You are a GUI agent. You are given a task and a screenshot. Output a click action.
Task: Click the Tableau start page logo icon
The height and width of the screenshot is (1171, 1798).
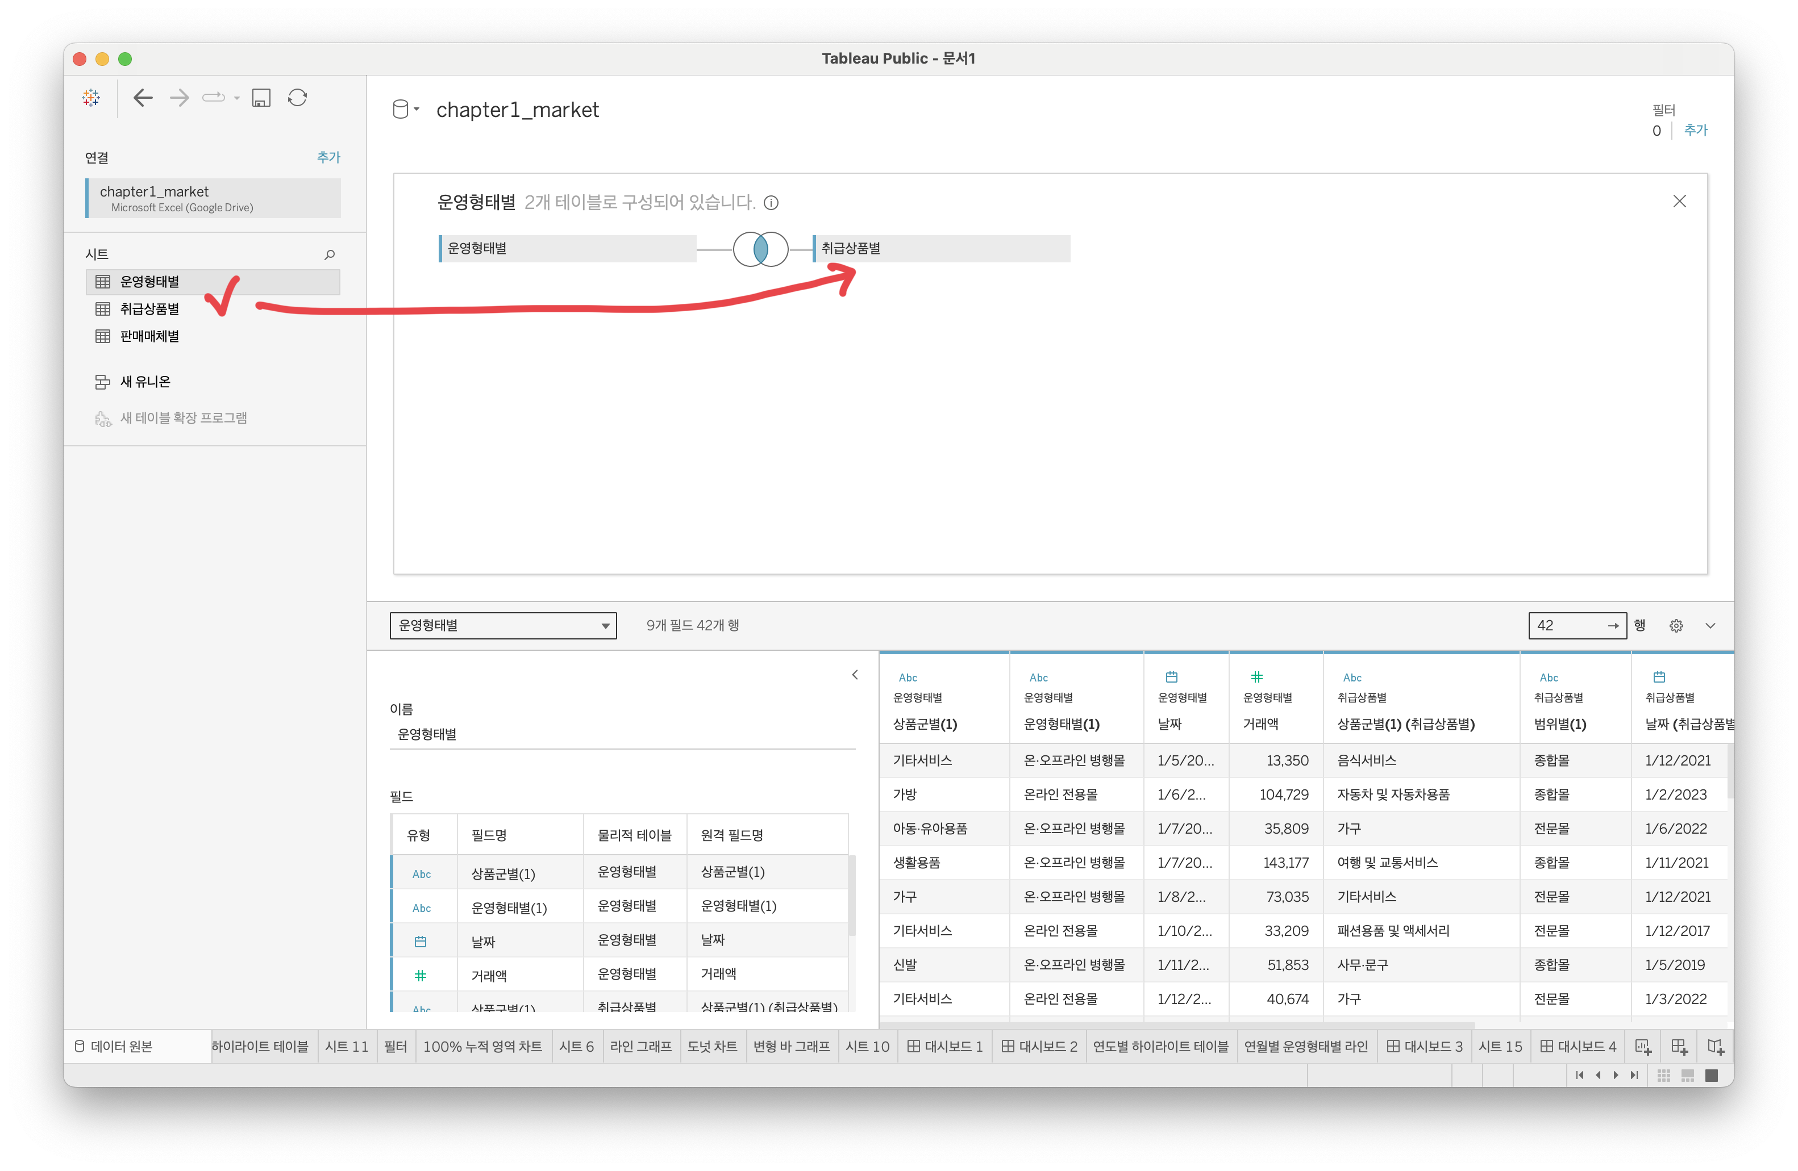pos(91,98)
